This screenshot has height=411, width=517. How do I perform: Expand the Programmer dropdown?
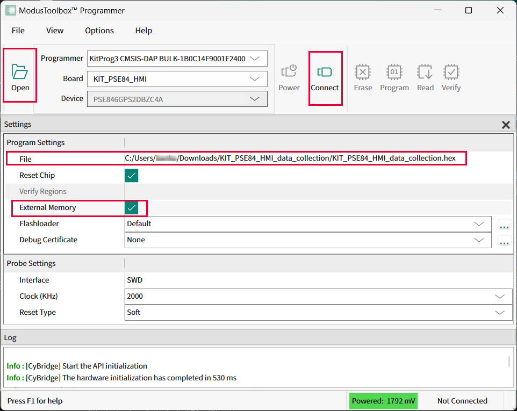255,59
